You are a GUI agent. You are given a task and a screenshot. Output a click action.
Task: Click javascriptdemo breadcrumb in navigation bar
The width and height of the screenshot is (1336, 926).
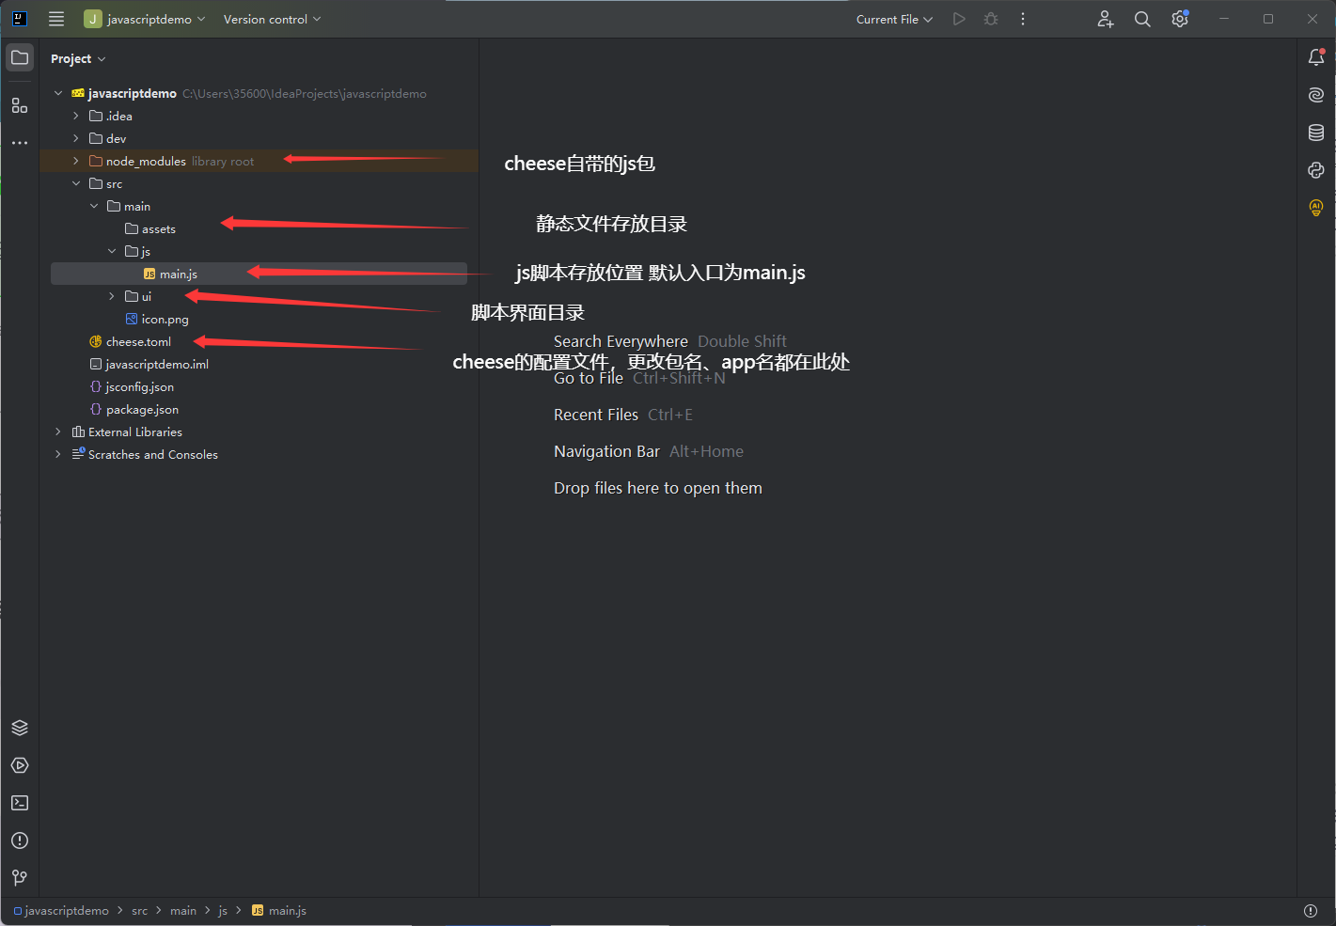[x=61, y=910]
